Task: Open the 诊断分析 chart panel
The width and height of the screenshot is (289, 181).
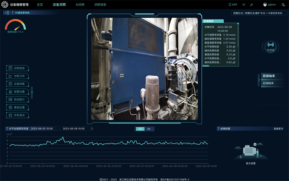Action: click(17, 76)
